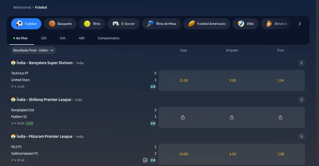Expand Bangalore Super Division chevron
The image size is (319, 166).
(301, 63)
